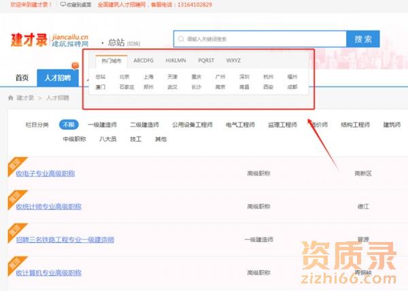The width and height of the screenshot is (408, 291).
Task: Filter by 电气工程师 category
Action: (241, 125)
